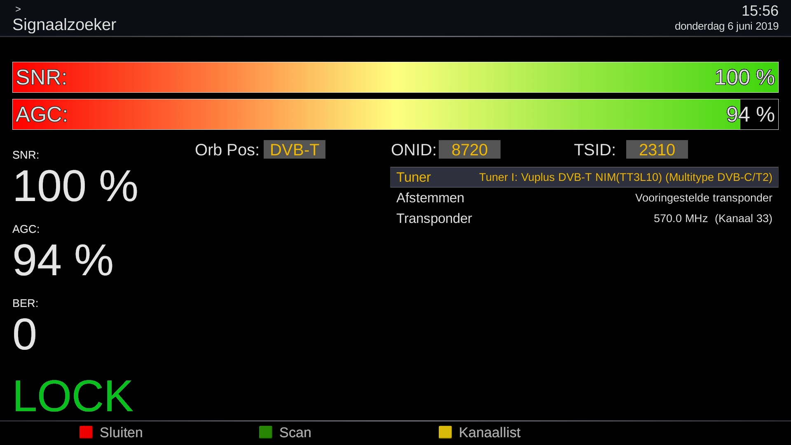Click the Kanaallist label
Screen dimensions: 791x445
coord(489,433)
